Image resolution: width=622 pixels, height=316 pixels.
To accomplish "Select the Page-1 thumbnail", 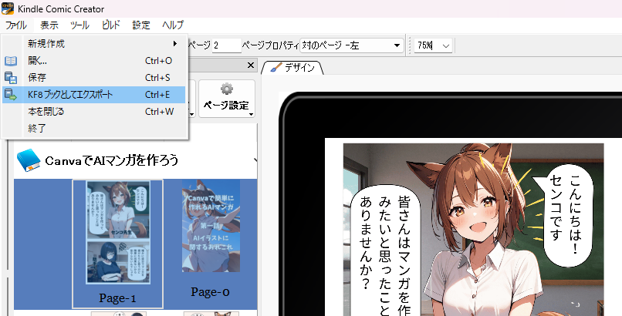I will 117,244.
